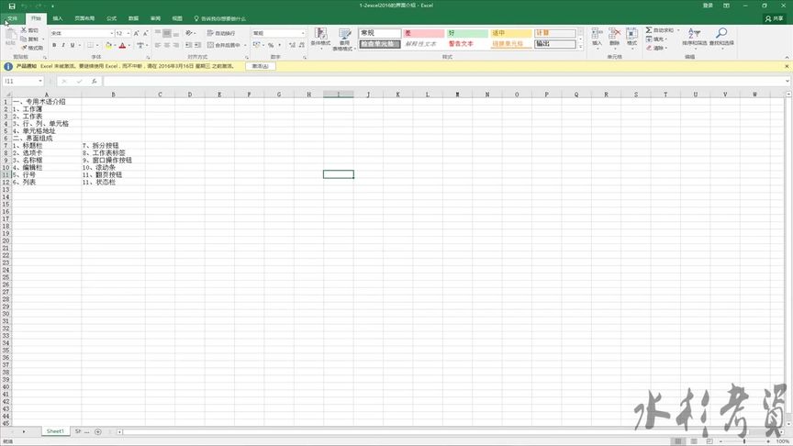The width and height of the screenshot is (793, 446).
Task: Expand the Name Box dropdown arrow
Action: (40, 81)
